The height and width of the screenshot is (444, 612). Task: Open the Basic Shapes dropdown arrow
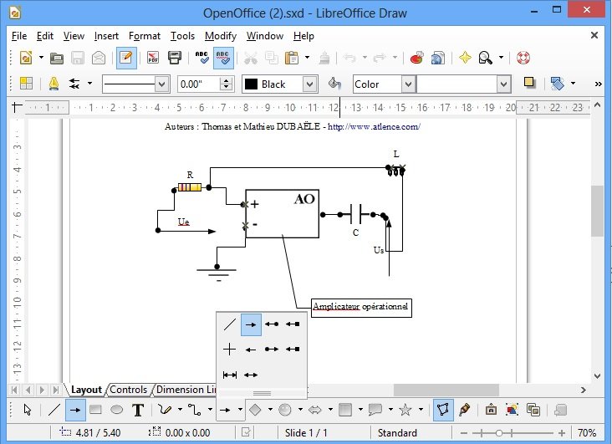(x=270, y=410)
